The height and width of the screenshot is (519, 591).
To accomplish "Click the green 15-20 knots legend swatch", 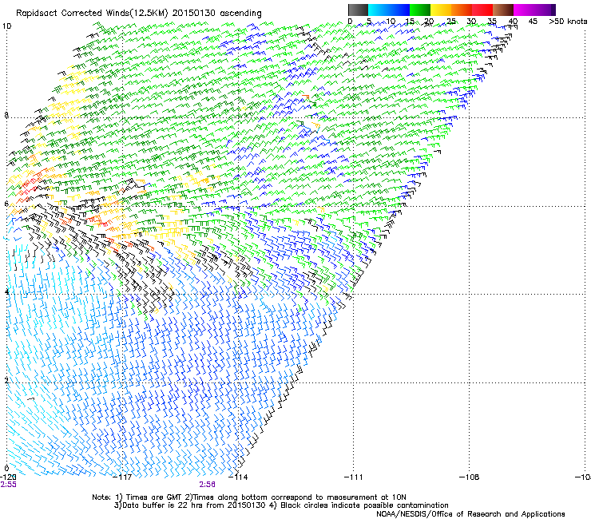I will tap(420, 10).
